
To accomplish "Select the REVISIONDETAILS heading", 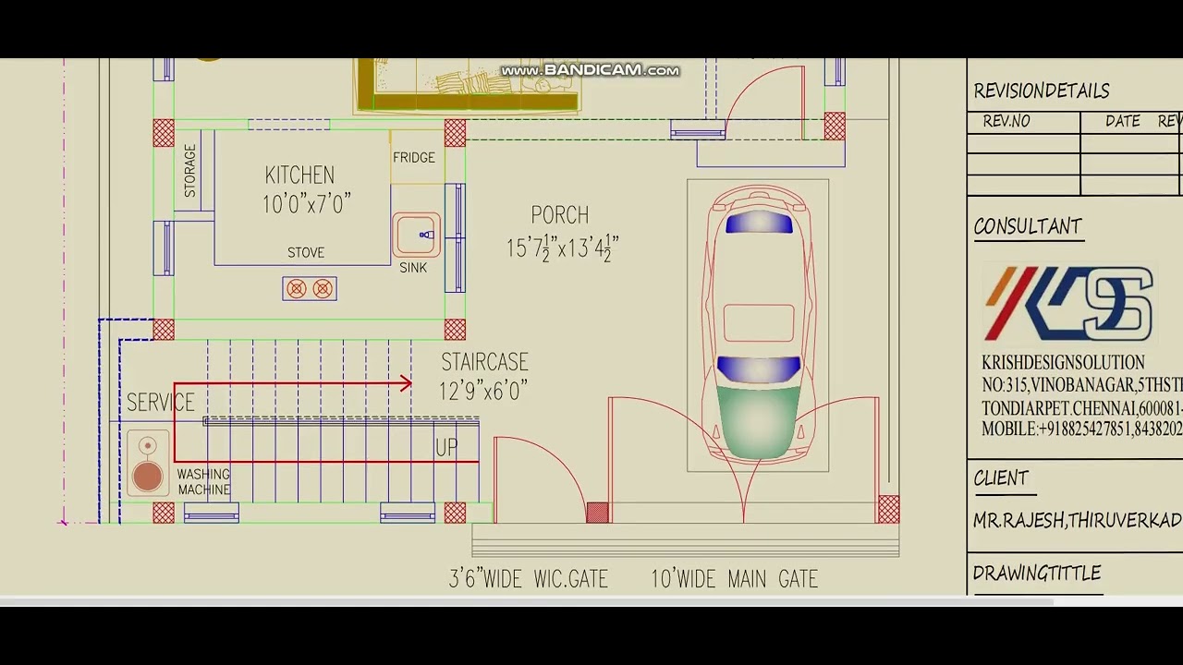I will [1042, 91].
